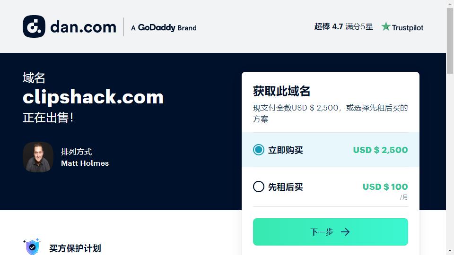The height and width of the screenshot is (255, 454).
Task: Open the GoDaddy Brand logo link
Action: coord(164,27)
